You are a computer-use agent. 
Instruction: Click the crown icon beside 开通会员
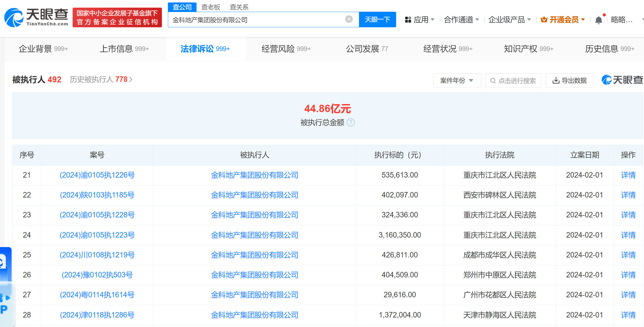pos(544,20)
